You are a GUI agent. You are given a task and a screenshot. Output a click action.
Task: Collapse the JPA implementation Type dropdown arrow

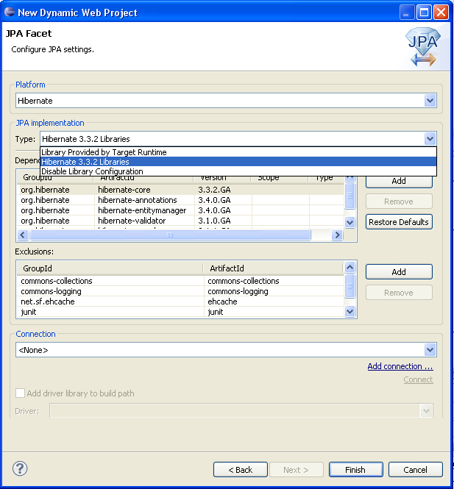pos(430,138)
